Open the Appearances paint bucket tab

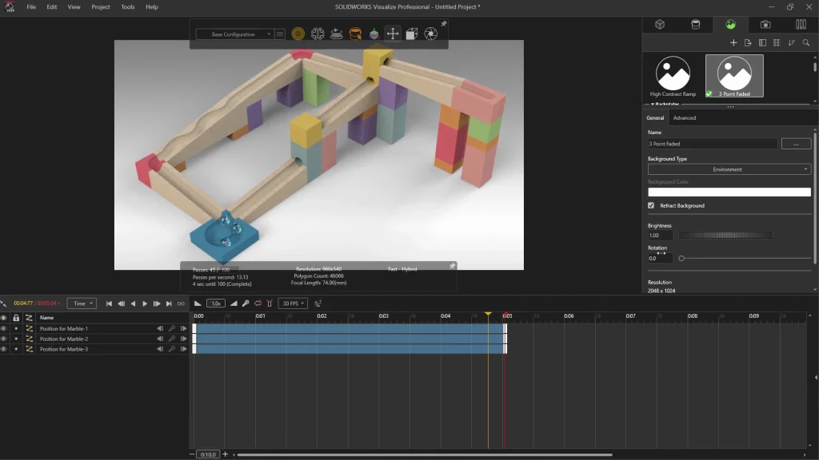(695, 25)
